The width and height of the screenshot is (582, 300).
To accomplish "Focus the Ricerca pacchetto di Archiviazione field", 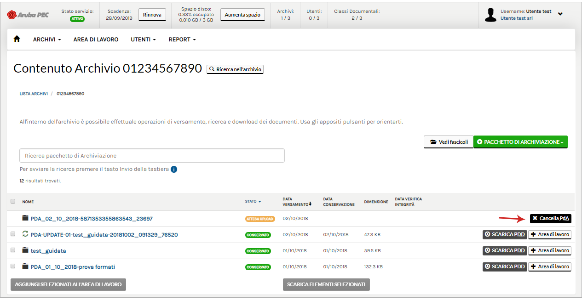I will (152, 156).
